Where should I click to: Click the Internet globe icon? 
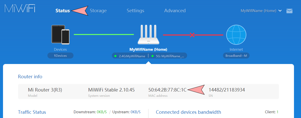tap(236, 35)
